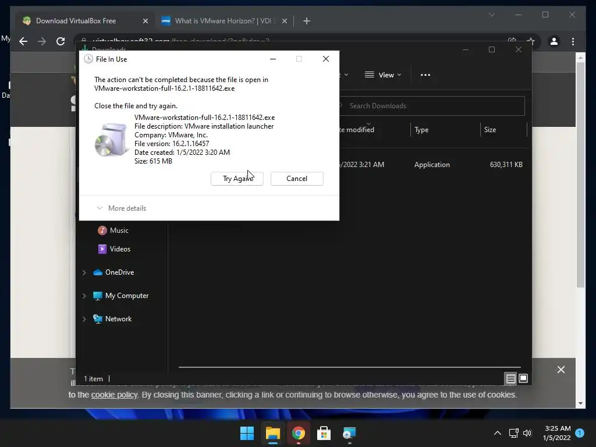Select the 630,311 KB size cell
Screen dimensions: 596x447
[x=506, y=165]
